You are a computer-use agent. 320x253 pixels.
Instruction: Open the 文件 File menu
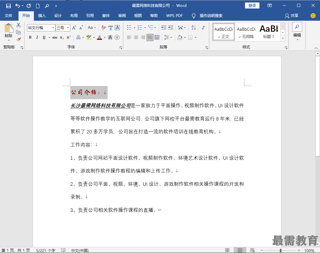tap(8, 16)
